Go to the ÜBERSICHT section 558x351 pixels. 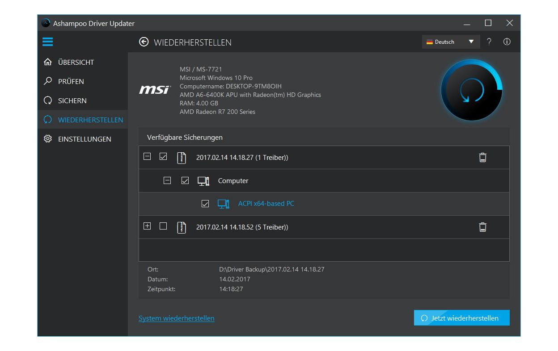76,62
